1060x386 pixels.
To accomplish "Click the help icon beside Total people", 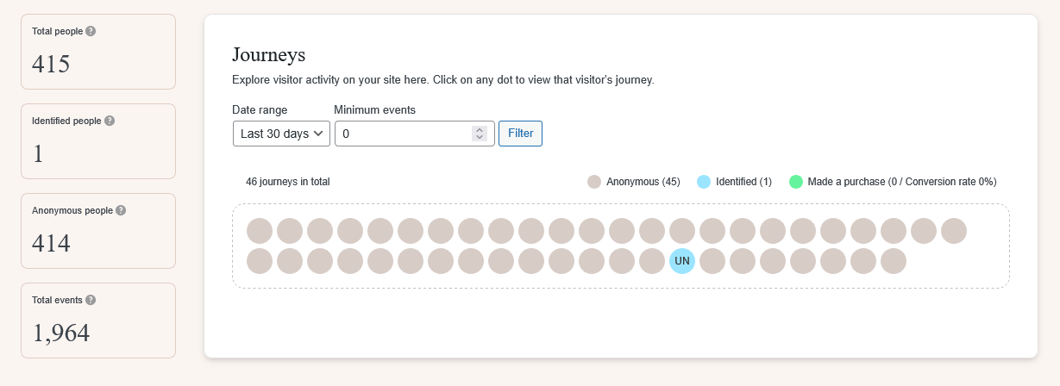I will pyautogui.click(x=91, y=31).
